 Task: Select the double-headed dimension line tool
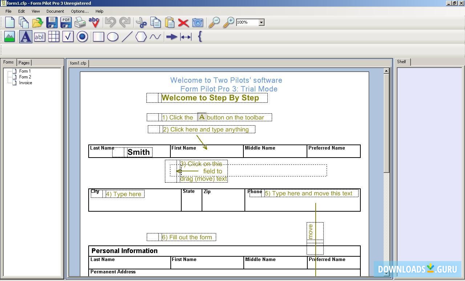[x=186, y=37]
